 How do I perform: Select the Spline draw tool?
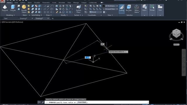tap(45, 9)
